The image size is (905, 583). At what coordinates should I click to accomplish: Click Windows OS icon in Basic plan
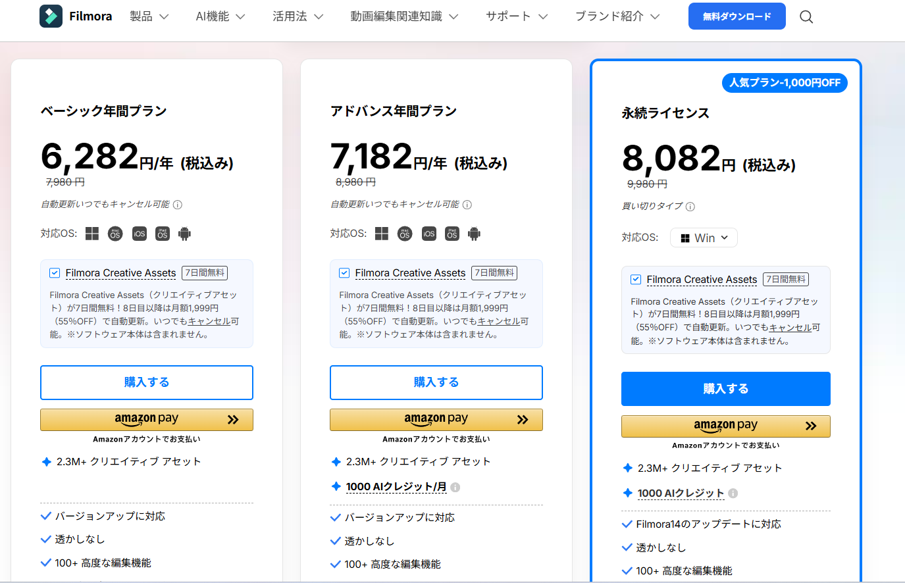pos(92,234)
